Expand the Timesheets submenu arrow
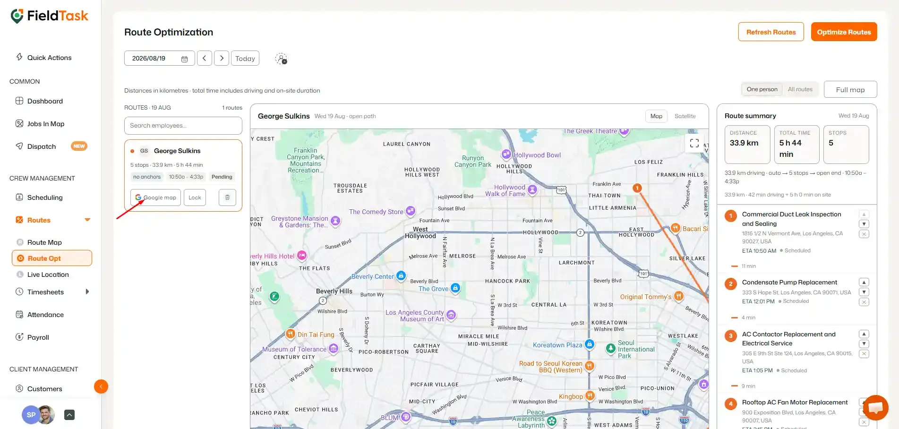Screen dimensions: 899x429 [87, 292]
